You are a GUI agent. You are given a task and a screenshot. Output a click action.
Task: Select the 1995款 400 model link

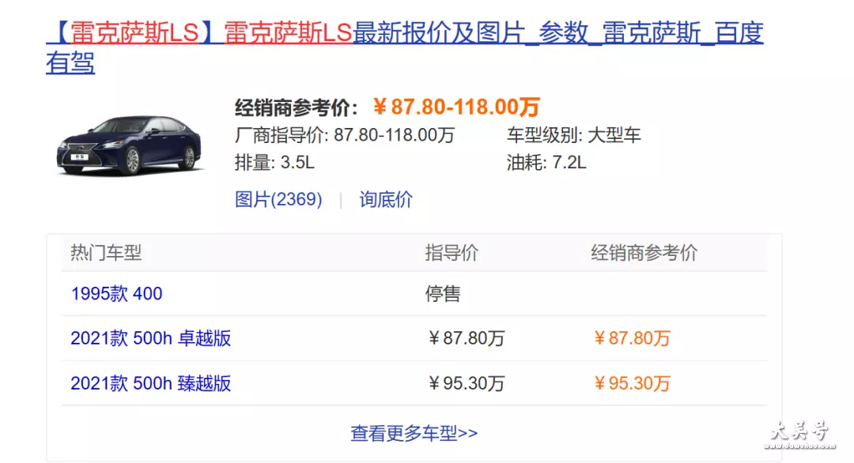click(x=116, y=294)
